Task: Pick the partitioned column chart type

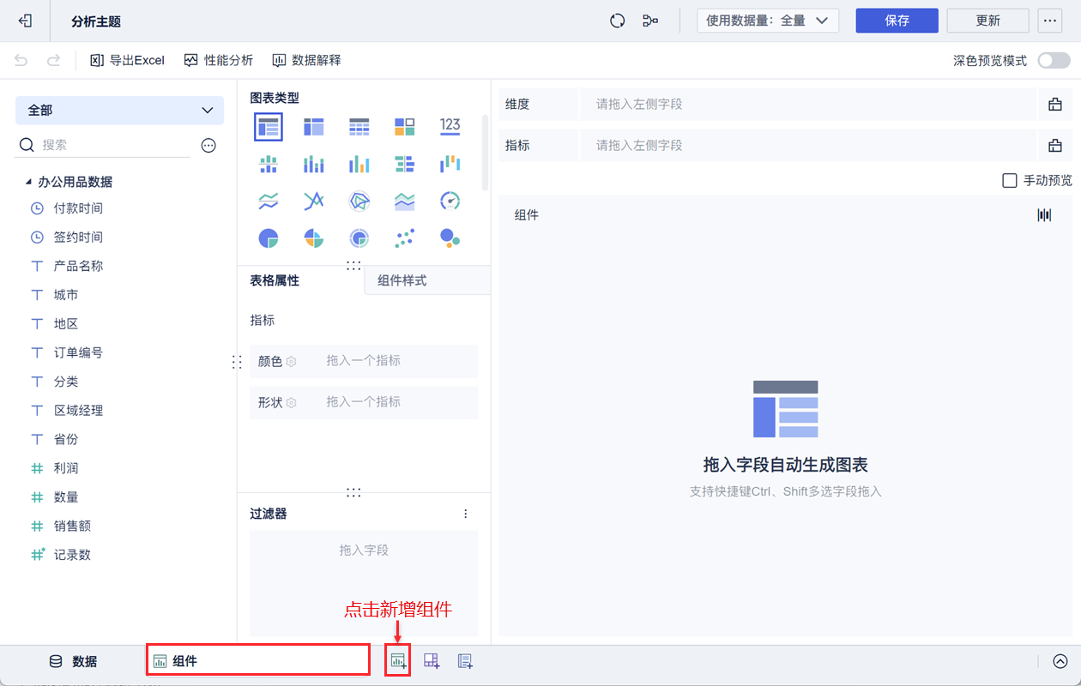Action: pyautogui.click(x=269, y=164)
